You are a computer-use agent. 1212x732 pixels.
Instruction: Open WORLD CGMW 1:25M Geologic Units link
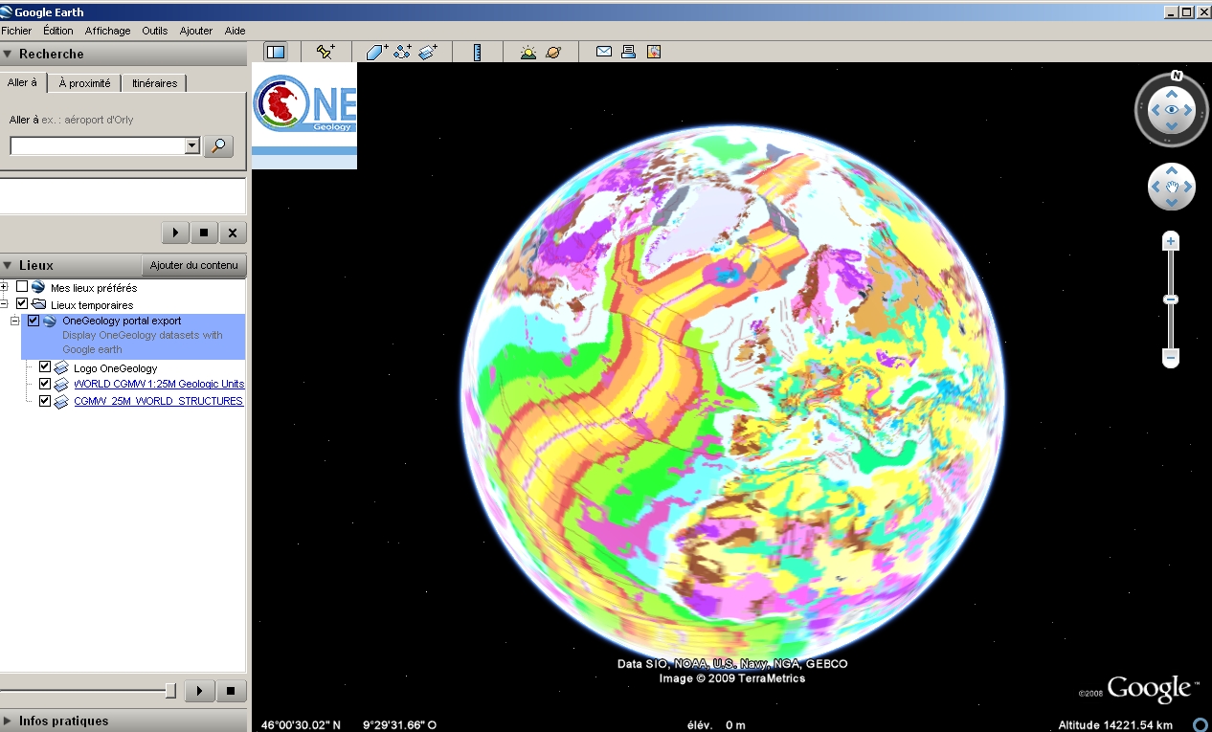159,384
